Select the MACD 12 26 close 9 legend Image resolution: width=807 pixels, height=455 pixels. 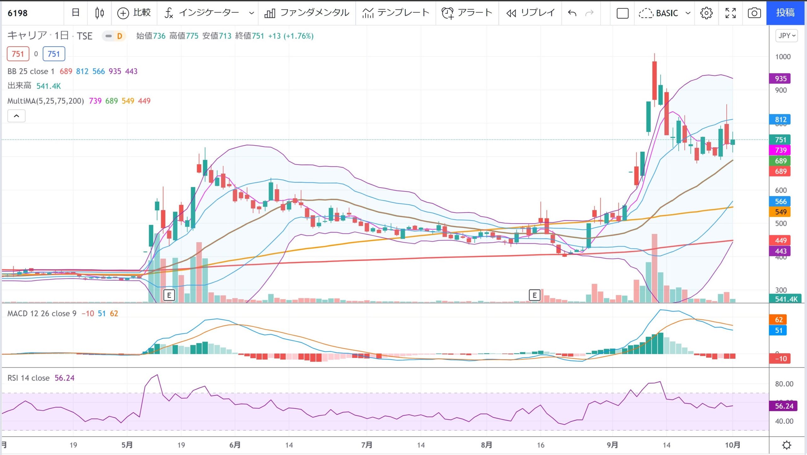tap(42, 313)
